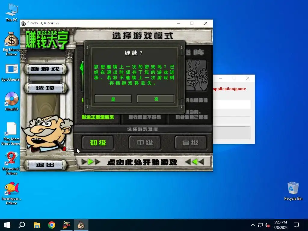
Task: Click first input field in background window
Action: click(232, 104)
